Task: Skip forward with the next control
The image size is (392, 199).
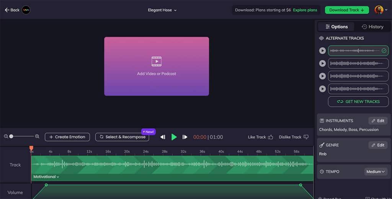Action: 185,137
